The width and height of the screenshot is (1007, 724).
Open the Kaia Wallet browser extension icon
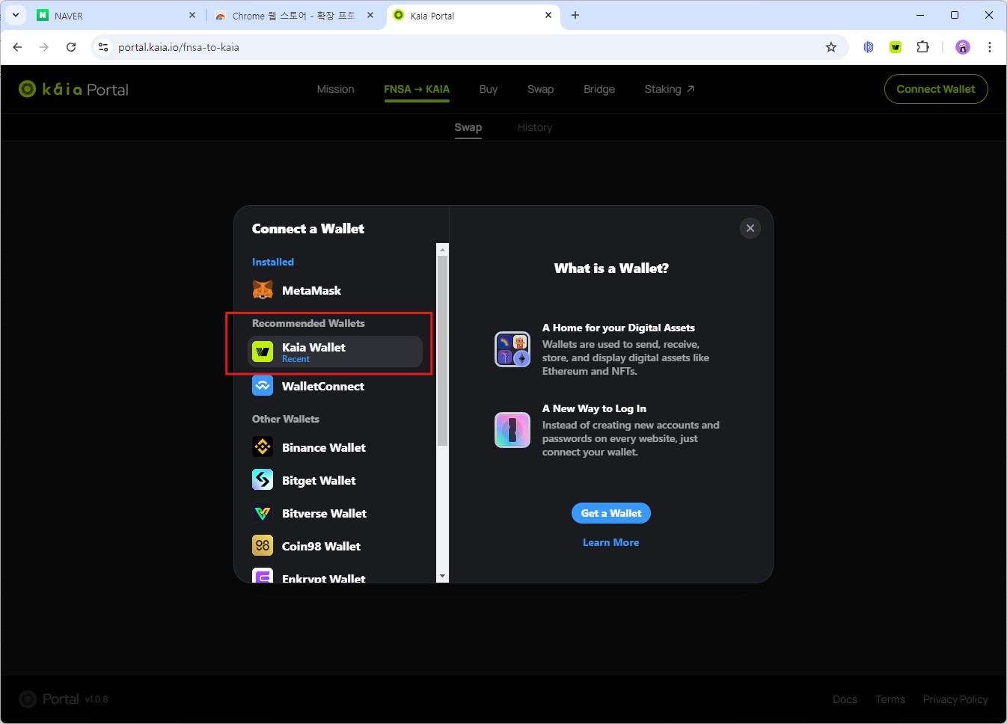[x=896, y=47]
